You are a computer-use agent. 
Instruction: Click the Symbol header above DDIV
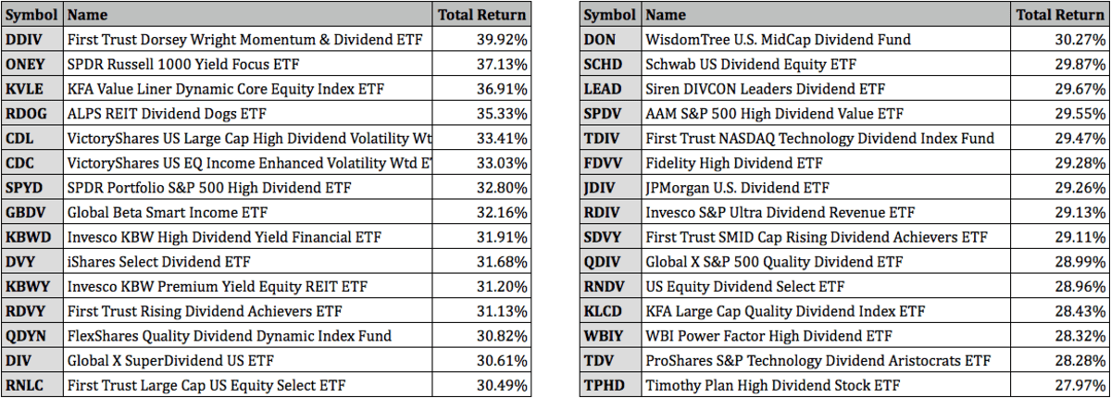[x=31, y=15]
